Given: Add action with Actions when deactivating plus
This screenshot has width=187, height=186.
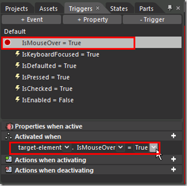Looking at the screenshot, I should pos(174,170).
